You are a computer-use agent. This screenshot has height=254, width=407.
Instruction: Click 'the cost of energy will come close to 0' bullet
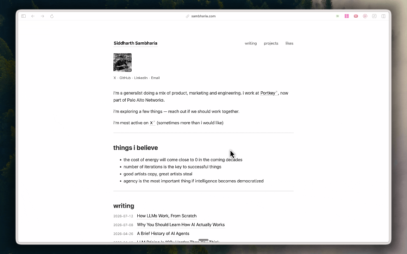click(x=183, y=159)
